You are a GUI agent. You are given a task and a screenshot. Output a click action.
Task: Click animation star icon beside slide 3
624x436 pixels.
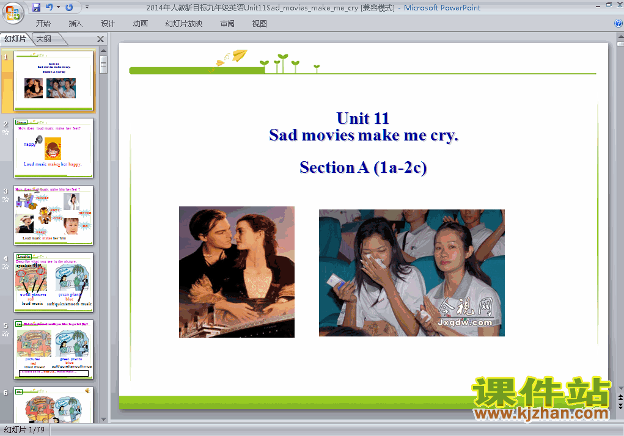click(x=6, y=200)
